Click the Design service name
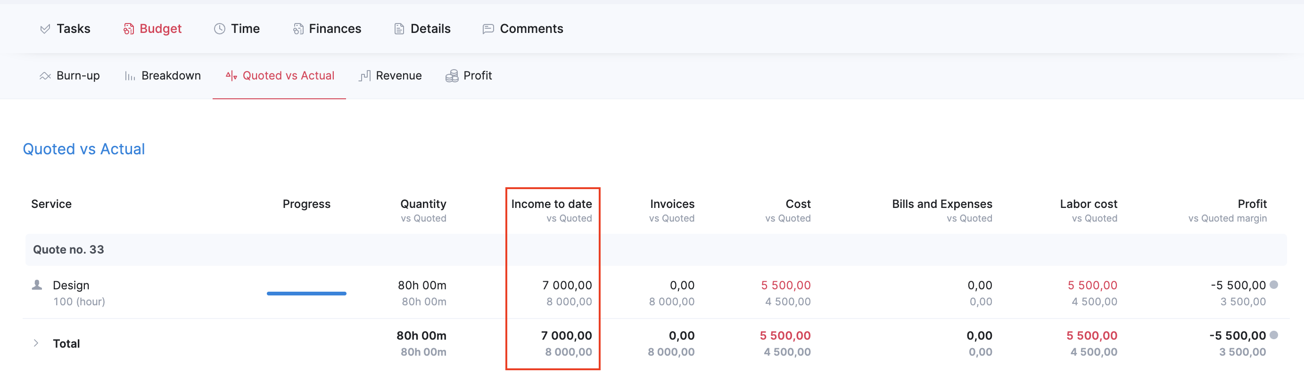This screenshot has height=382, width=1304. tap(71, 286)
